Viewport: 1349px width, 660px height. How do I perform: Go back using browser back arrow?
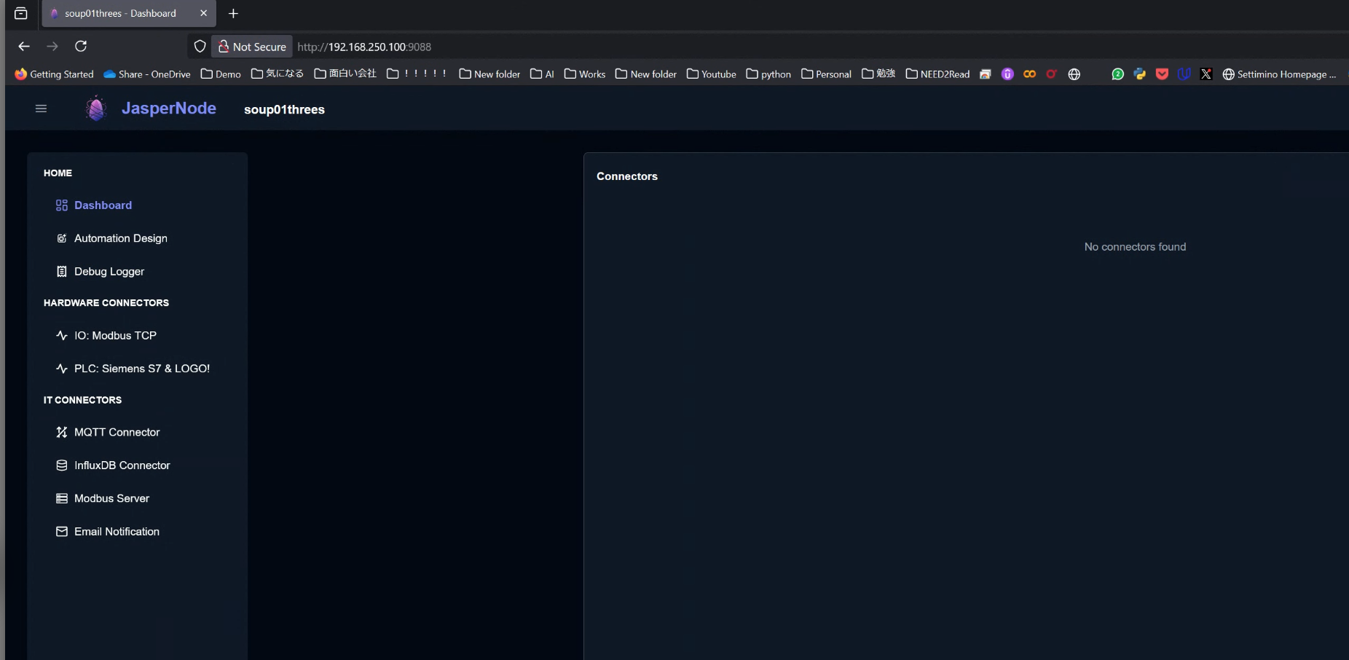click(24, 47)
